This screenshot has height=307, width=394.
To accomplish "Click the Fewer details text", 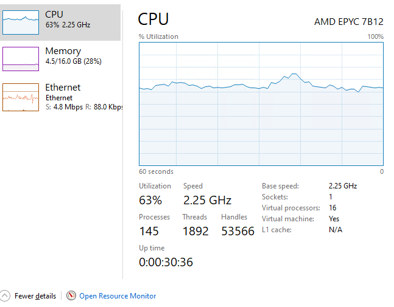I will [x=35, y=296].
